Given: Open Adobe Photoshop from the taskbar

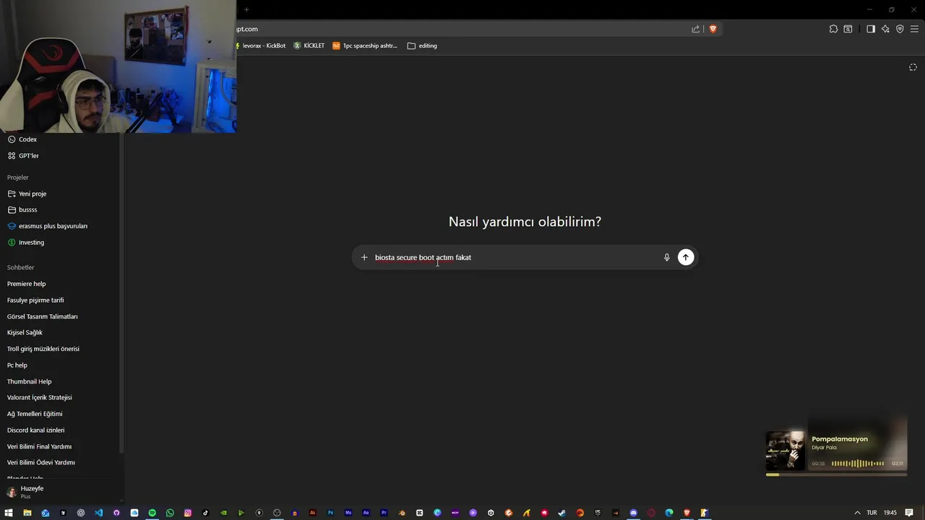Looking at the screenshot, I should (x=330, y=513).
